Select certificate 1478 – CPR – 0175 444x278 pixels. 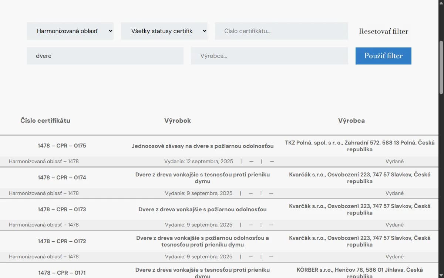pos(62,146)
